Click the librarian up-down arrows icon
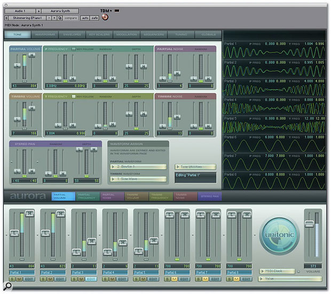 [x=6, y=18]
